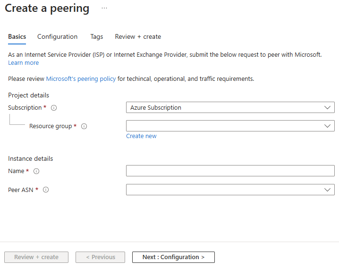Viewport: 339px width, 270px height.
Task: Click the Resource group info icon
Action: [84, 126]
